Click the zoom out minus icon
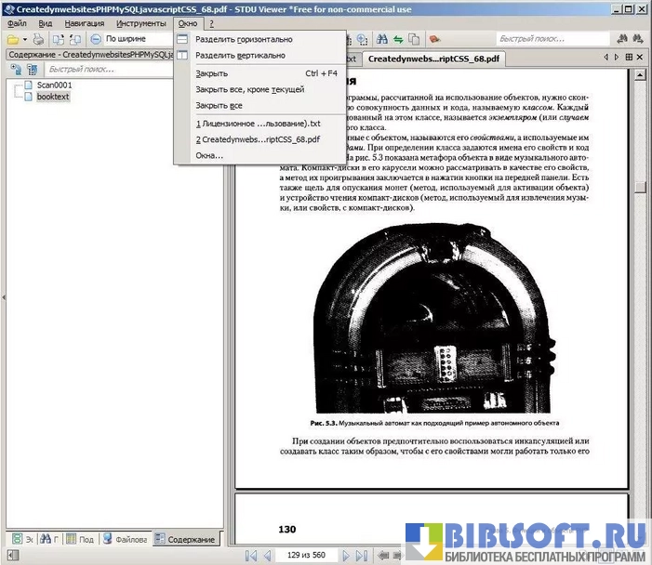Image resolution: width=652 pixels, height=565 pixels. pos(96,39)
